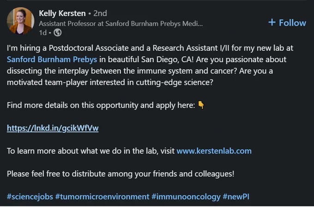Open the lnkd.in/gcikWfVw application link
This screenshot has height=207, width=314.
[x=53, y=128]
